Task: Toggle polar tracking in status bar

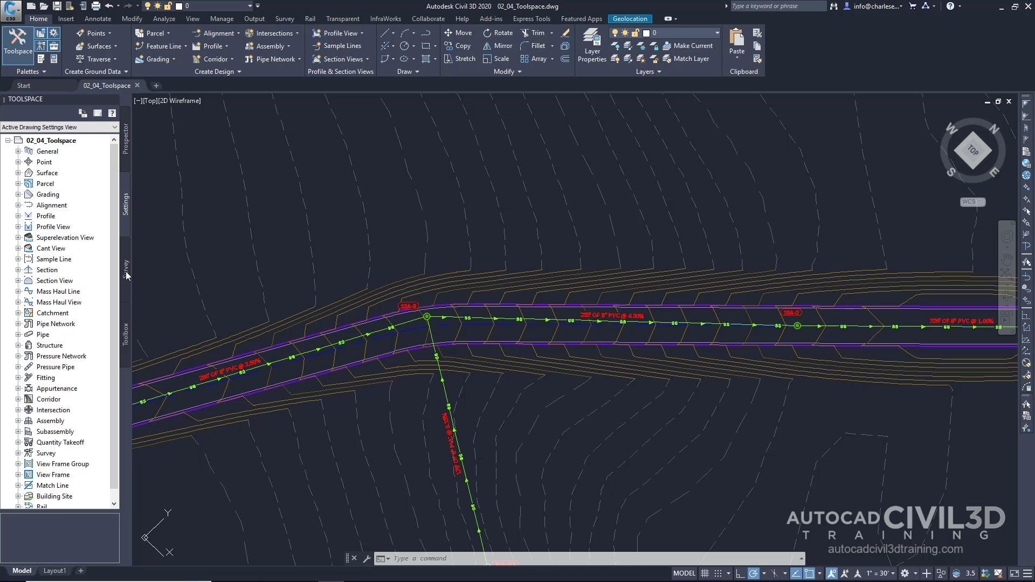Action: [754, 573]
